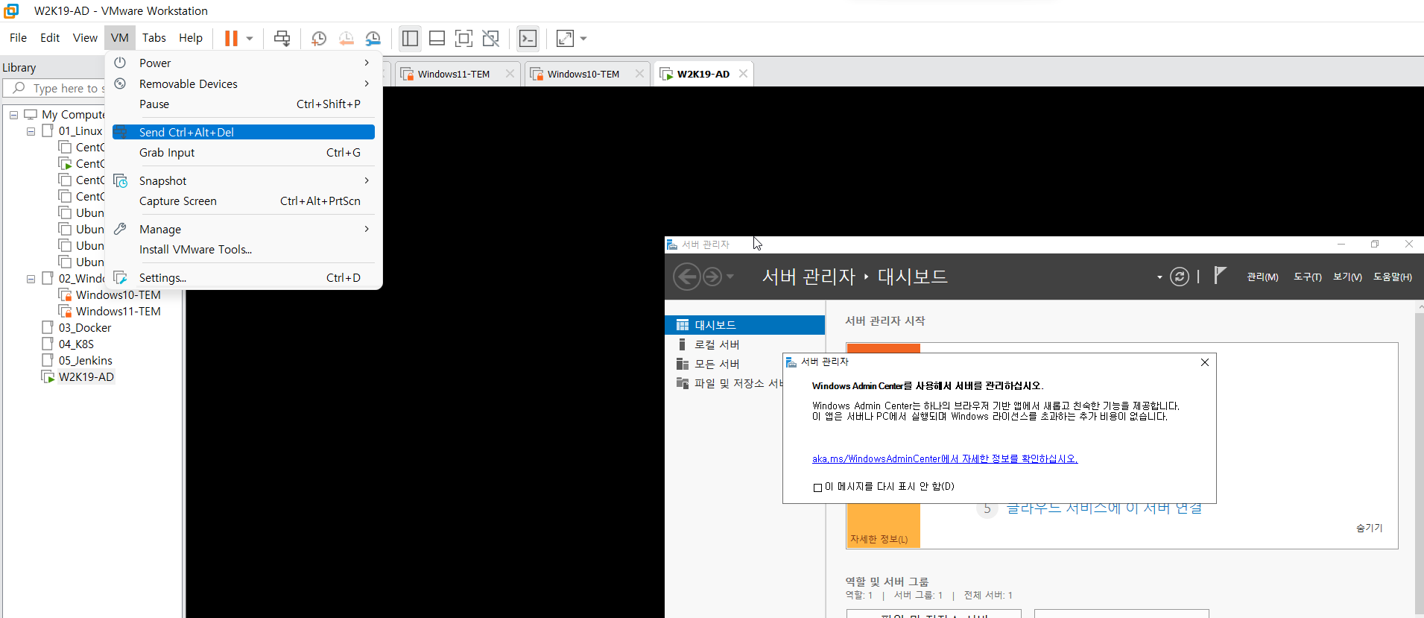Click the Server Manager forward arrow icon
Image resolution: width=1424 pixels, height=618 pixels.
tap(712, 277)
